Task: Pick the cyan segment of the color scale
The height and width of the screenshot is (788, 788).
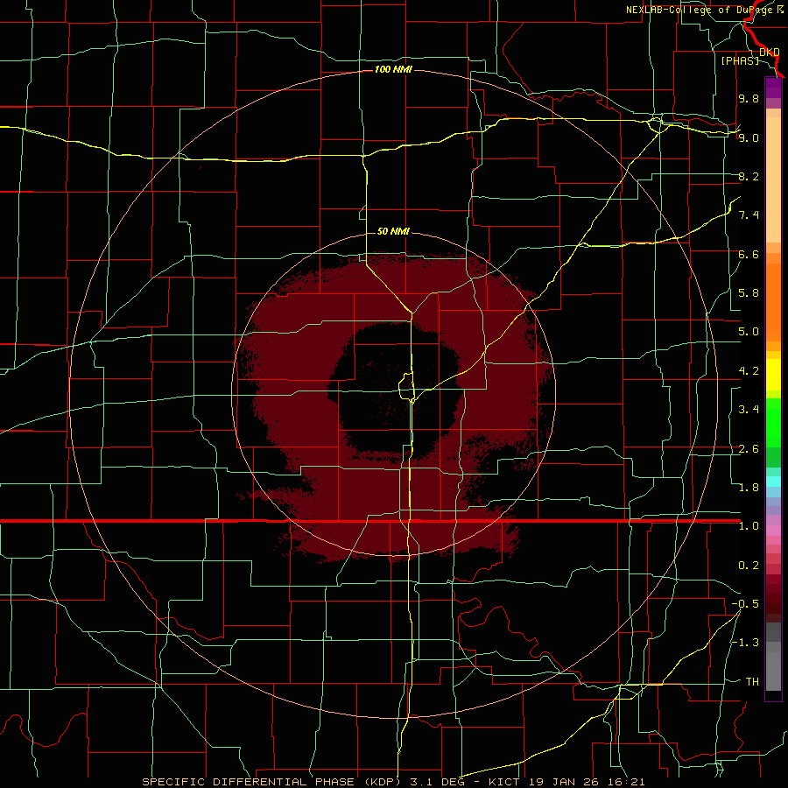Action: click(773, 482)
